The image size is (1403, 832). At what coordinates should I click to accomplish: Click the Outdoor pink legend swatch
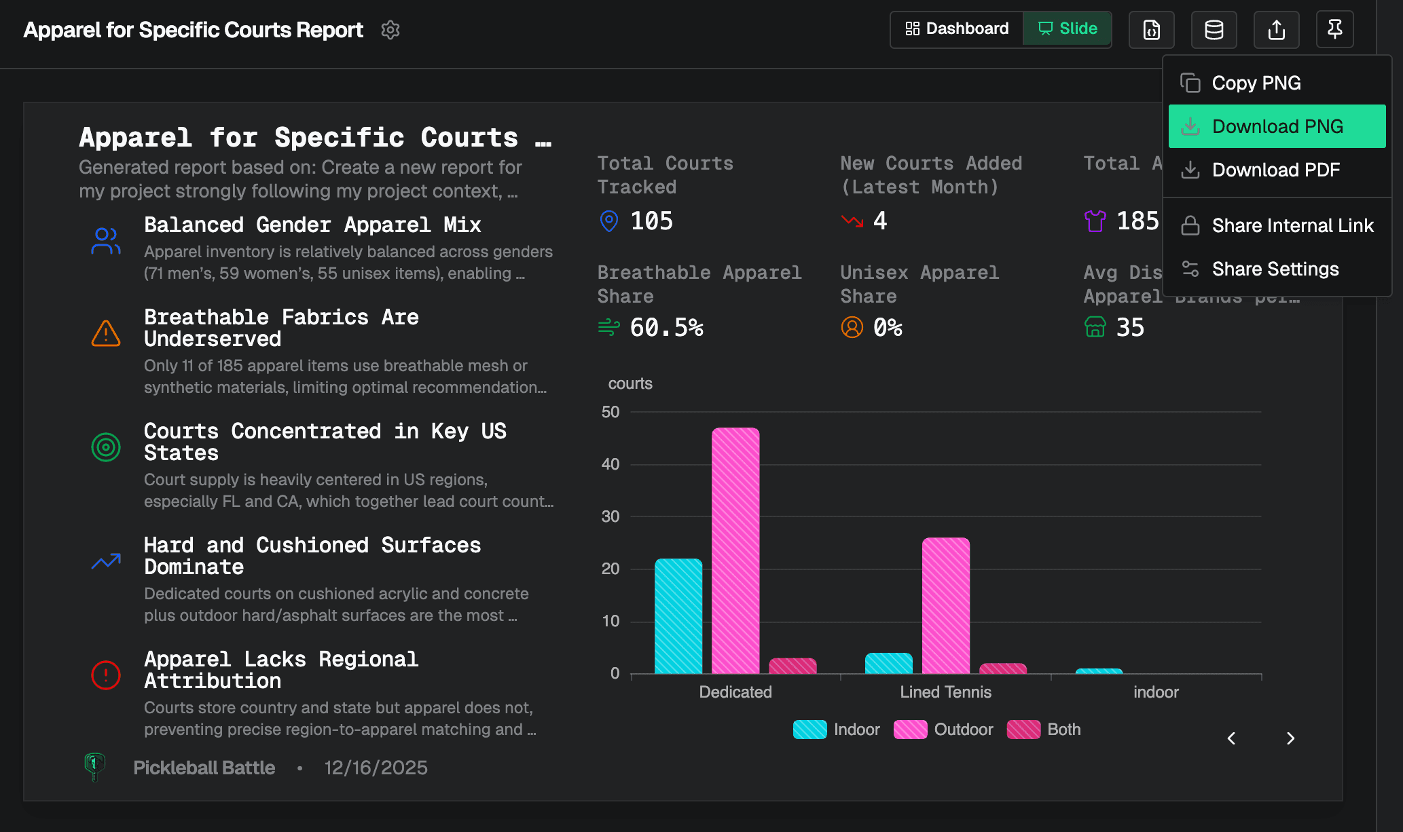910,730
